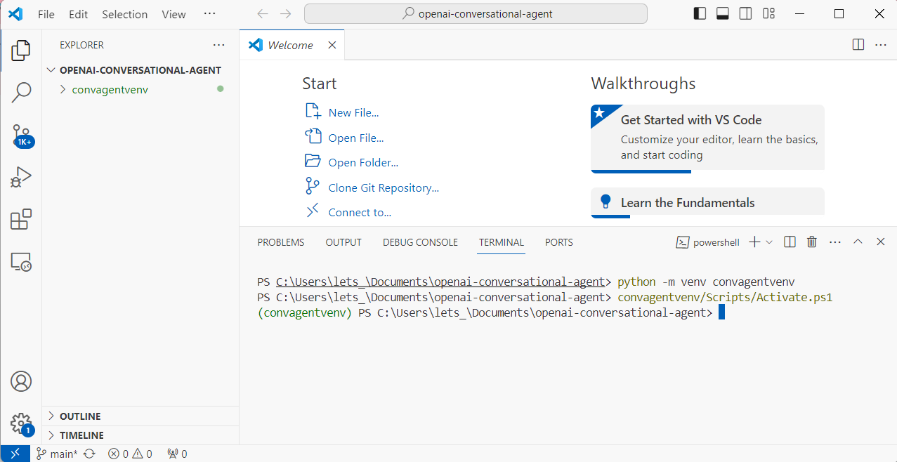Switch to the DEBUG CONSOLE tab

[x=419, y=242]
